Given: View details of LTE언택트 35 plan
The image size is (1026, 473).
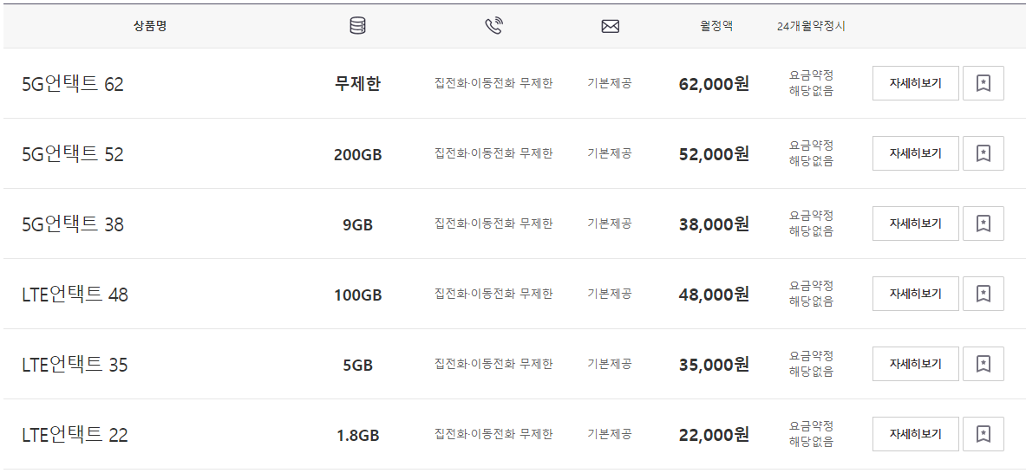Looking at the screenshot, I should [915, 364].
